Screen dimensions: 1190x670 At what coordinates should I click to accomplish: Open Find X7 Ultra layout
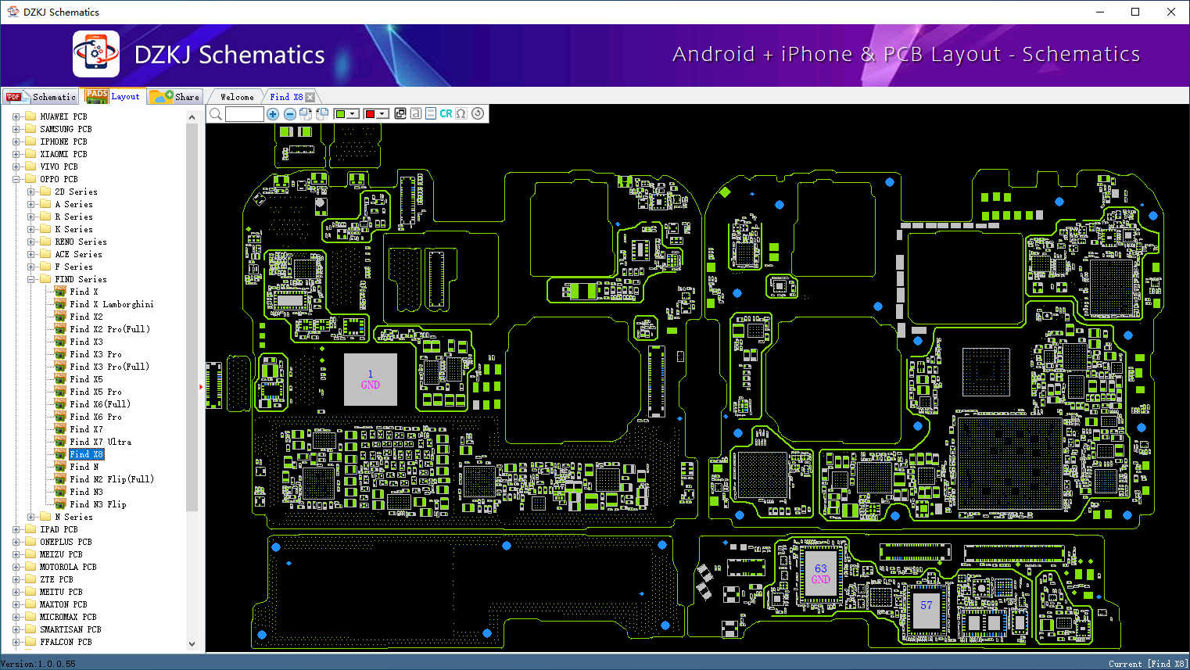click(101, 442)
